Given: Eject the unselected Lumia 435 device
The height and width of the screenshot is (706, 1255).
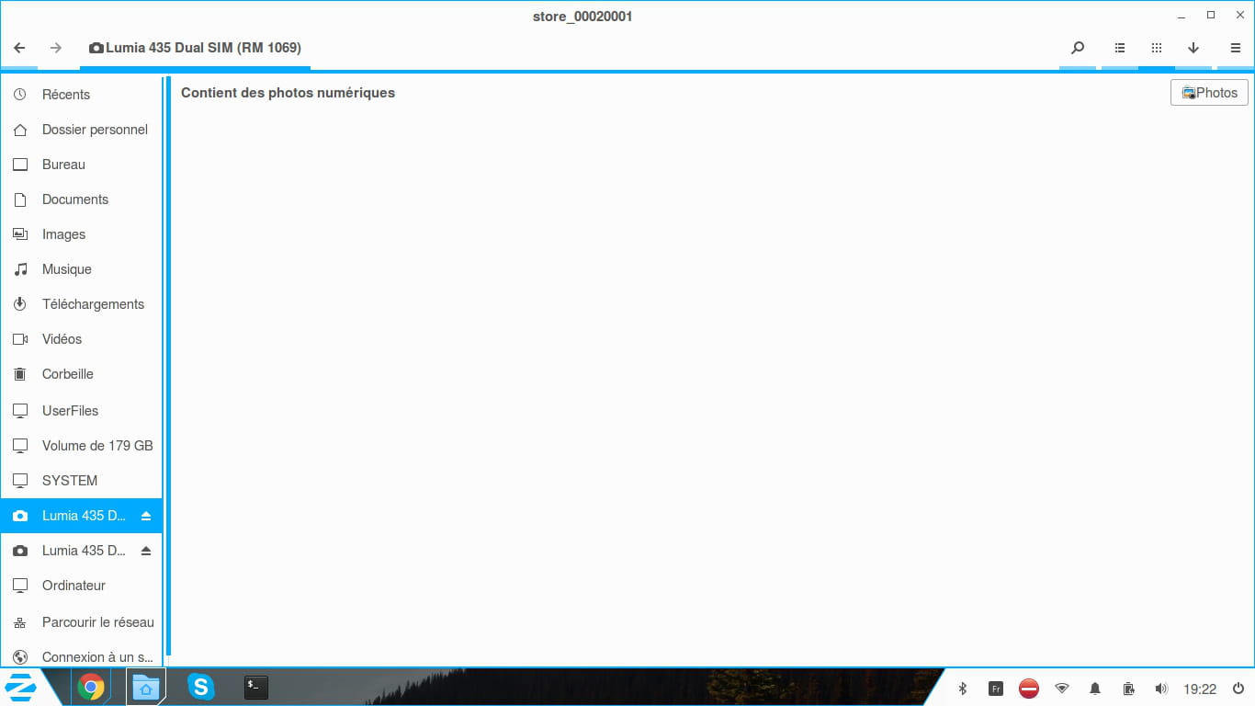Looking at the screenshot, I should click(x=145, y=551).
